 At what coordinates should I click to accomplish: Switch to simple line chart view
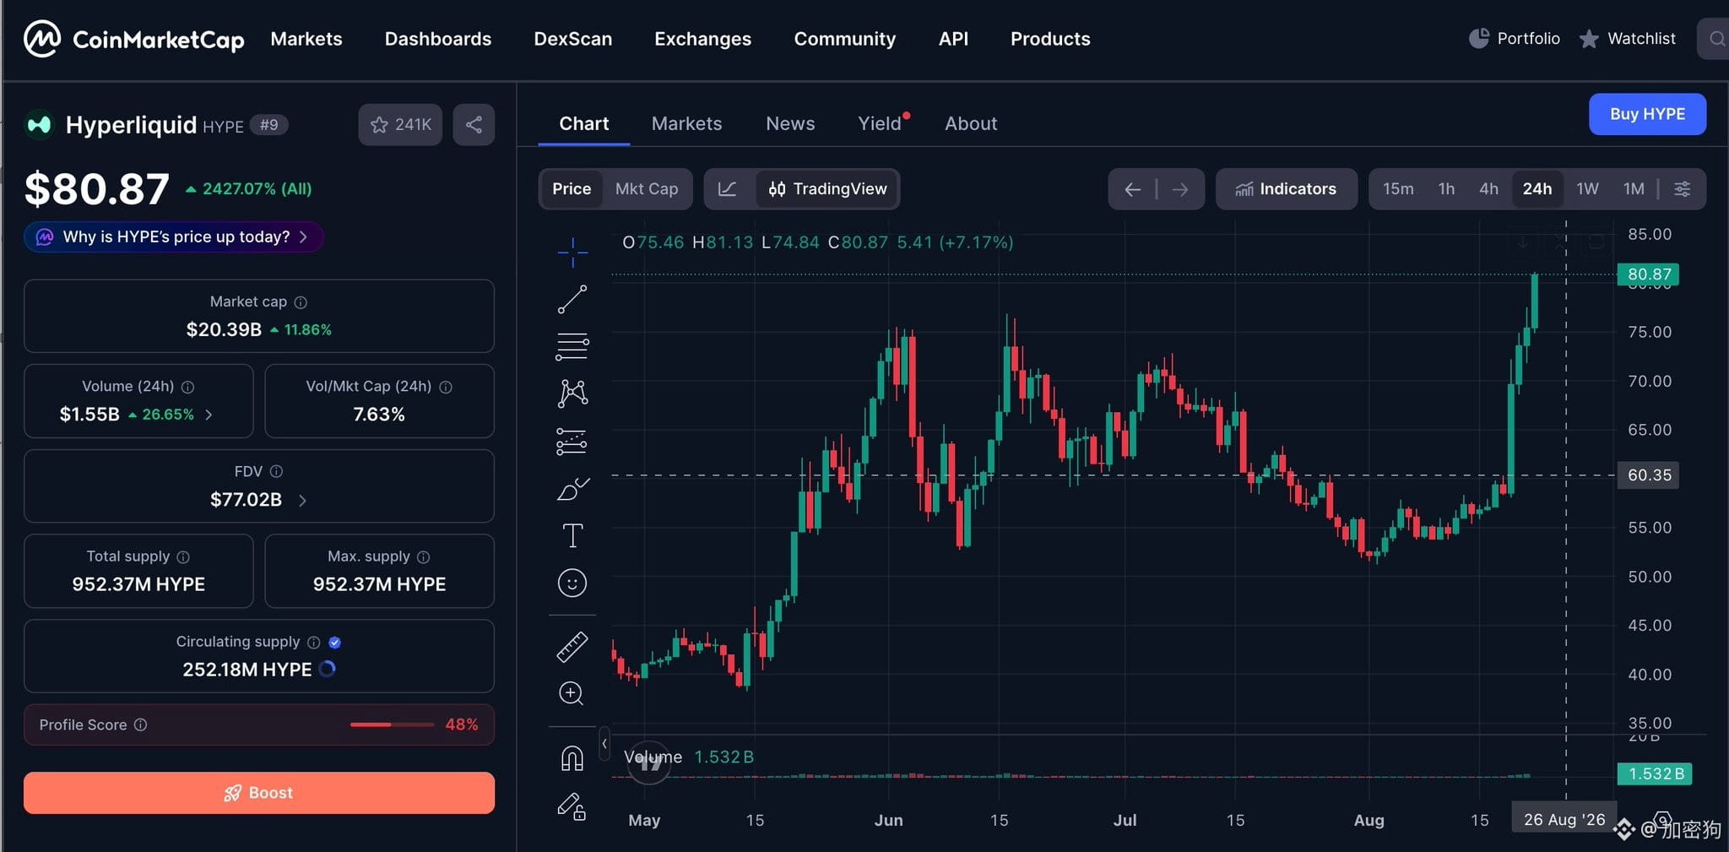728,189
